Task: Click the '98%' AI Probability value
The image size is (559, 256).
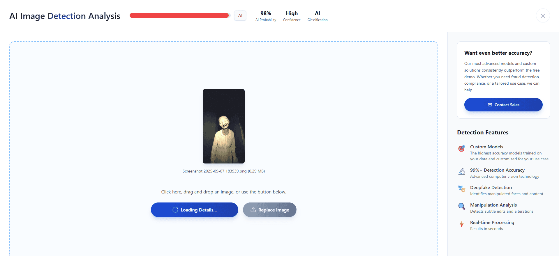Action: [x=266, y=13]
